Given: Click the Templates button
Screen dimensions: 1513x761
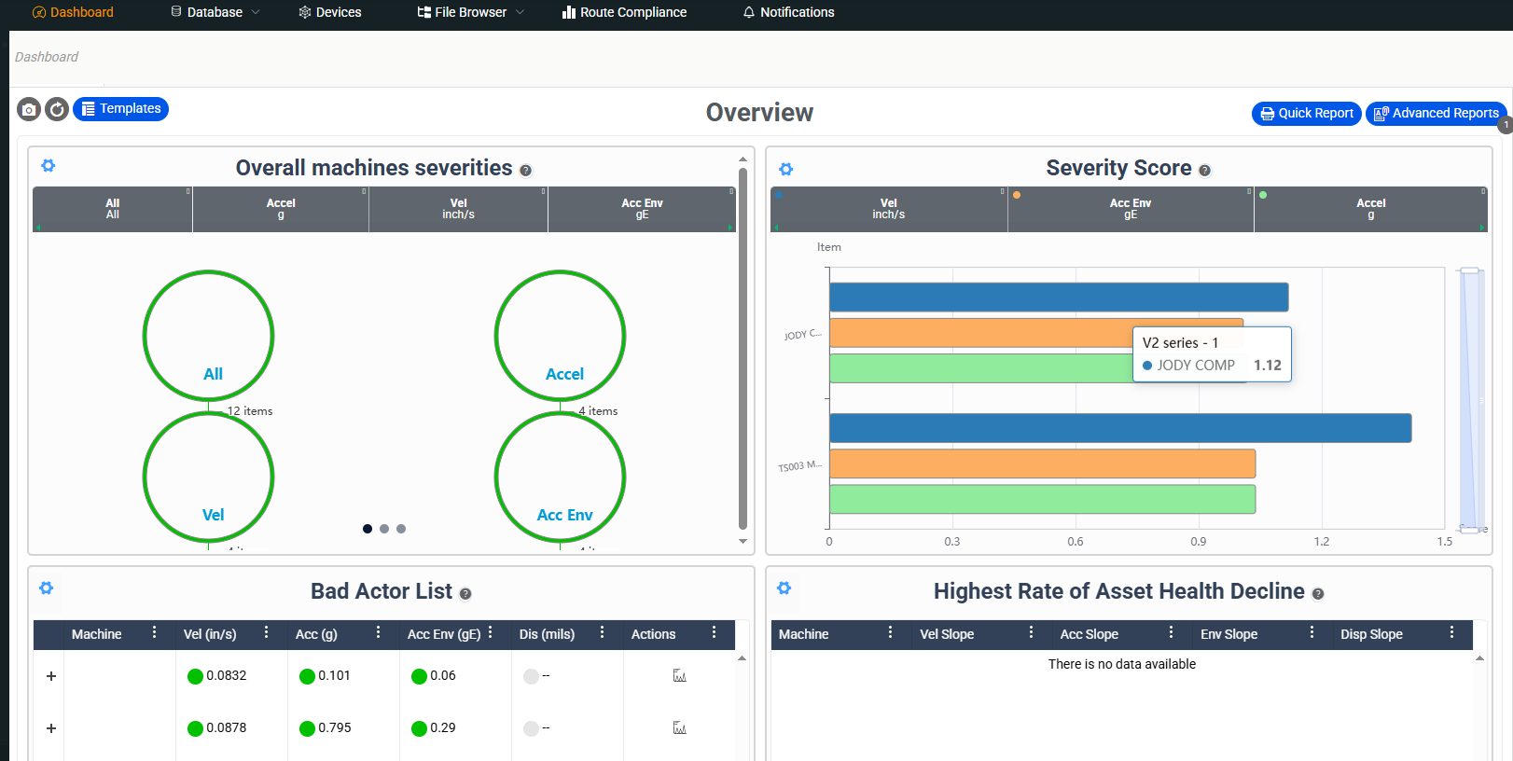Looking at the screenshot, I should pos(120,109).
